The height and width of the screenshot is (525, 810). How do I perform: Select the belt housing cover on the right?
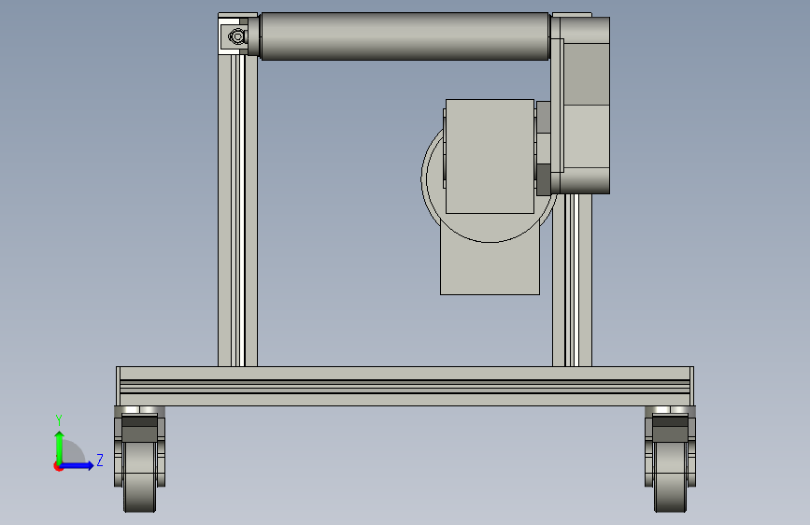tap(585, 106)
